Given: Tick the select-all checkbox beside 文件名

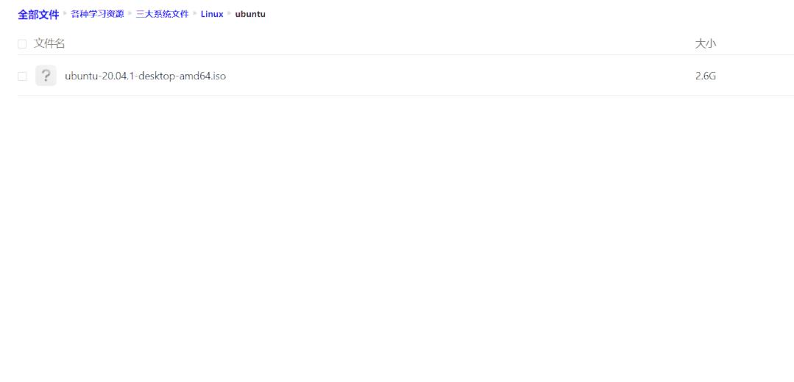Looking at the screenshot, I should (x=22, y=44).
